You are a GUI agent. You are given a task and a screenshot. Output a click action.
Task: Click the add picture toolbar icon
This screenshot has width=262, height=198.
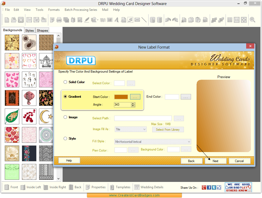80,20
